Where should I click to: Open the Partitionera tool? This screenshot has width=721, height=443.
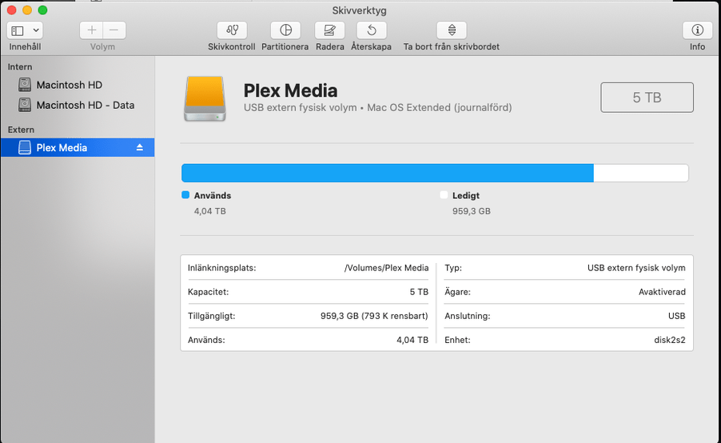(x=285, y=30)
